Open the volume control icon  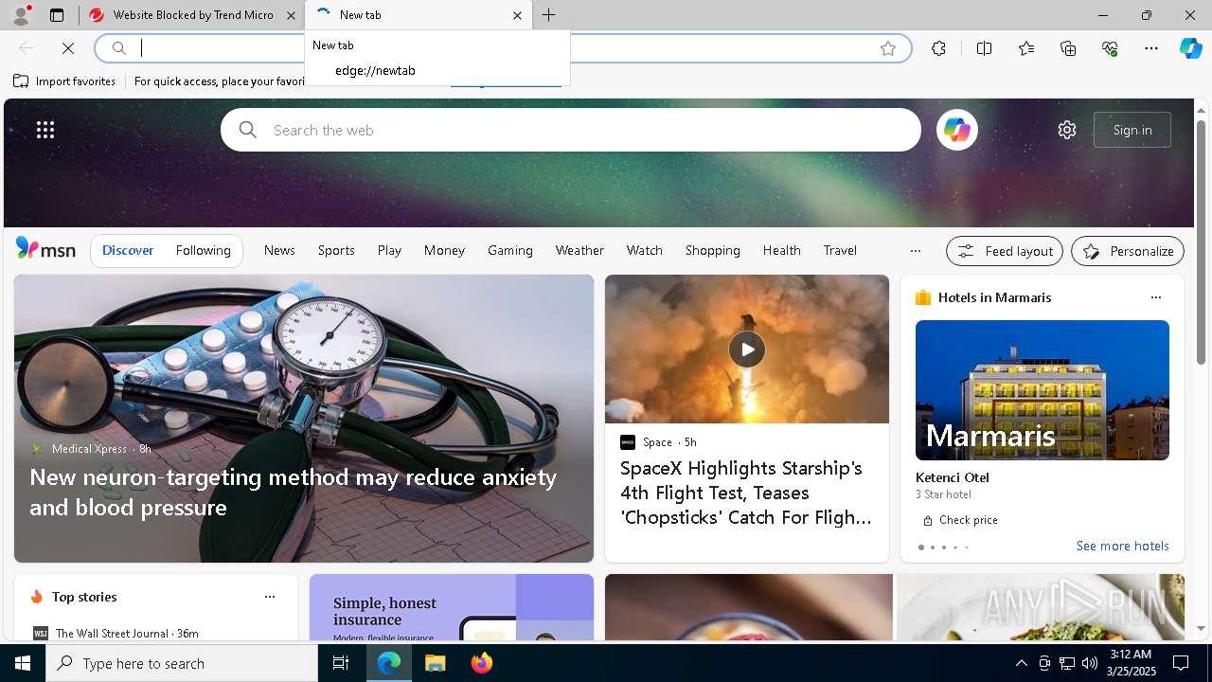click(x=1089, y=663)
